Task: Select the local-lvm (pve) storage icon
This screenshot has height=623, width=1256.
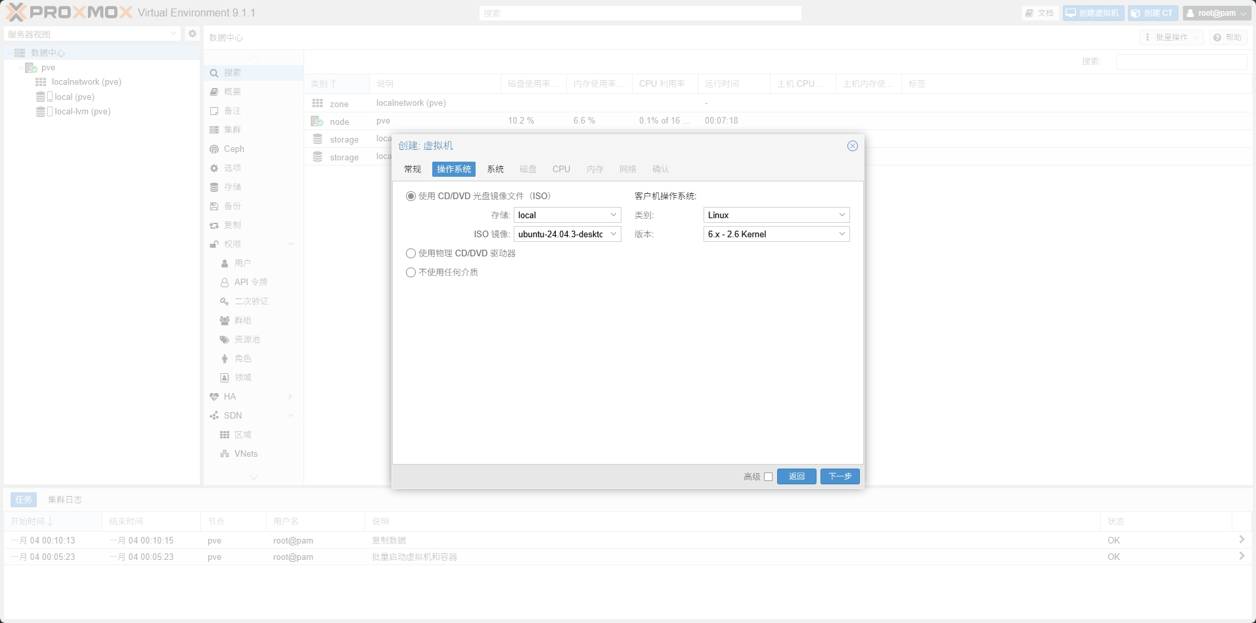Action: point(41,112)
